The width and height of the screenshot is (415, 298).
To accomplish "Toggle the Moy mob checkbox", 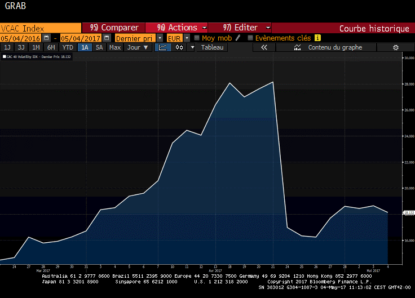I will click(x=197, y=38).
